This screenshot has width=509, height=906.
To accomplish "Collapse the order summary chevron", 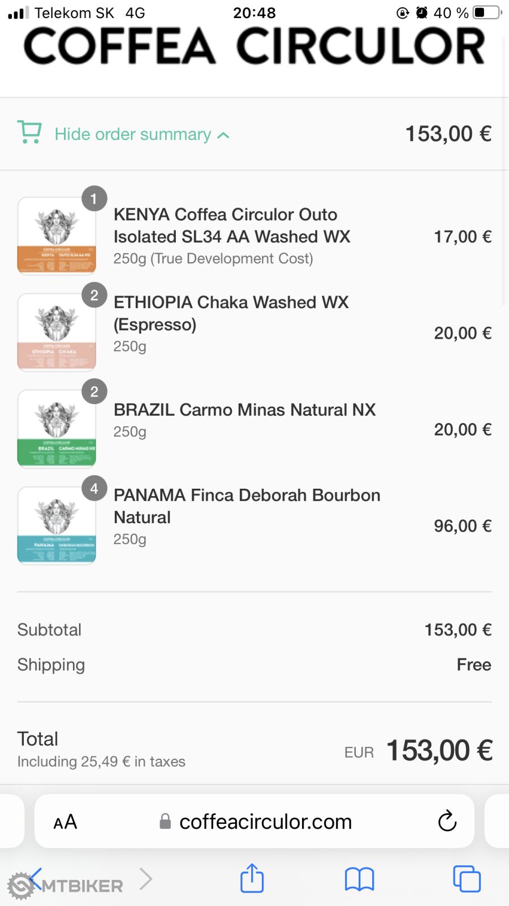I will [x=223, y=135].
